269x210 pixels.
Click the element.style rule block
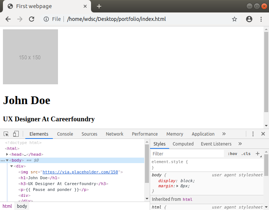coord(207,165)
